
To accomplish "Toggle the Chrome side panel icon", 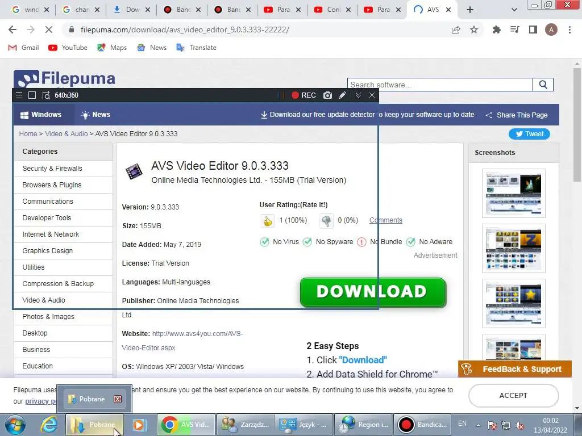I will pyautogui.click(x=533, y=30).
